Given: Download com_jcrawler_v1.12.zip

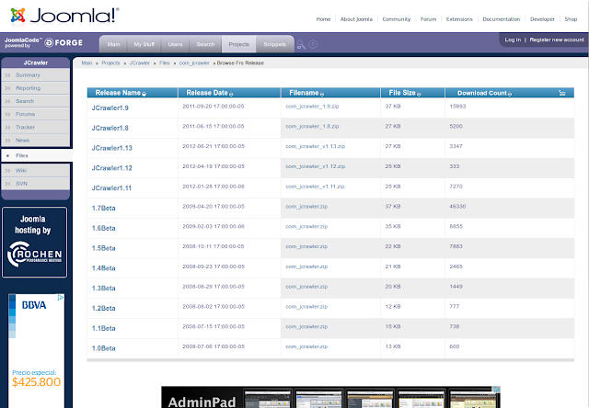Looking at the screenshot, I should (315, 166).
